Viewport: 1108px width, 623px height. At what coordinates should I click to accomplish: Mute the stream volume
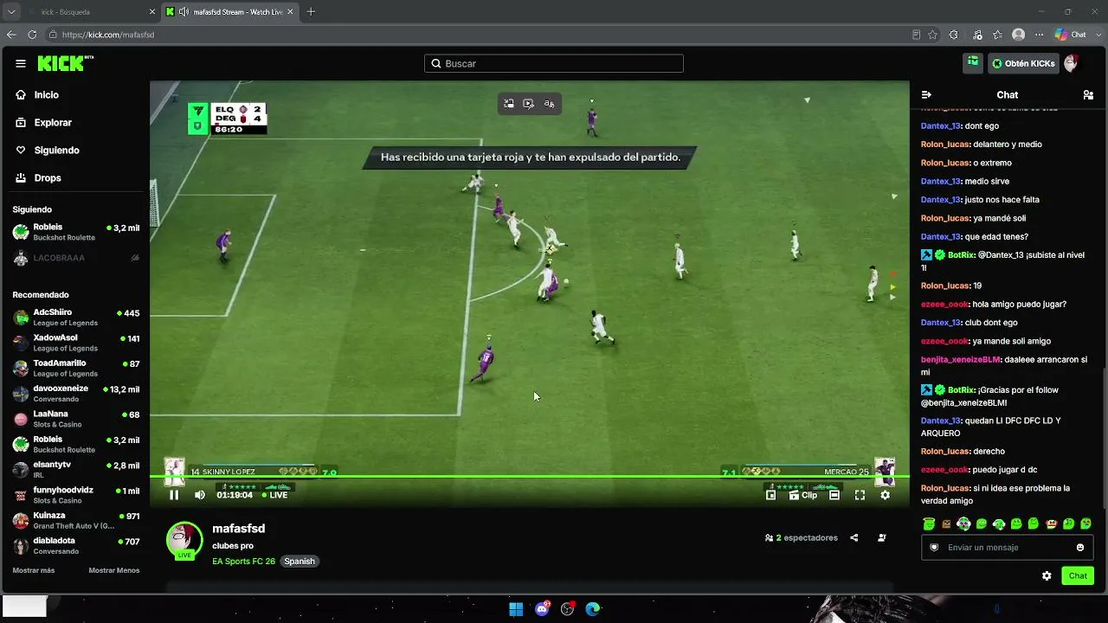point(200,495)
